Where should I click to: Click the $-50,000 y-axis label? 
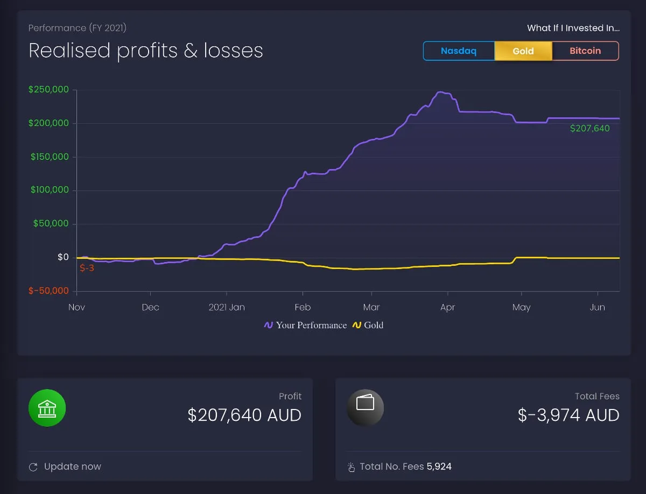pos(49,291)
